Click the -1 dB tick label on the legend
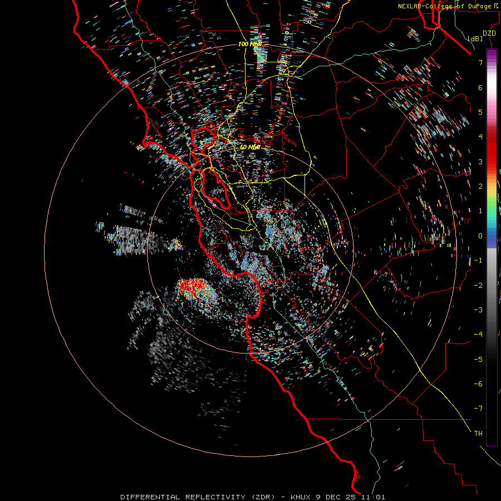Image resolution: width=501 pixels, height=501 pixels. click(x=478, y=260)
